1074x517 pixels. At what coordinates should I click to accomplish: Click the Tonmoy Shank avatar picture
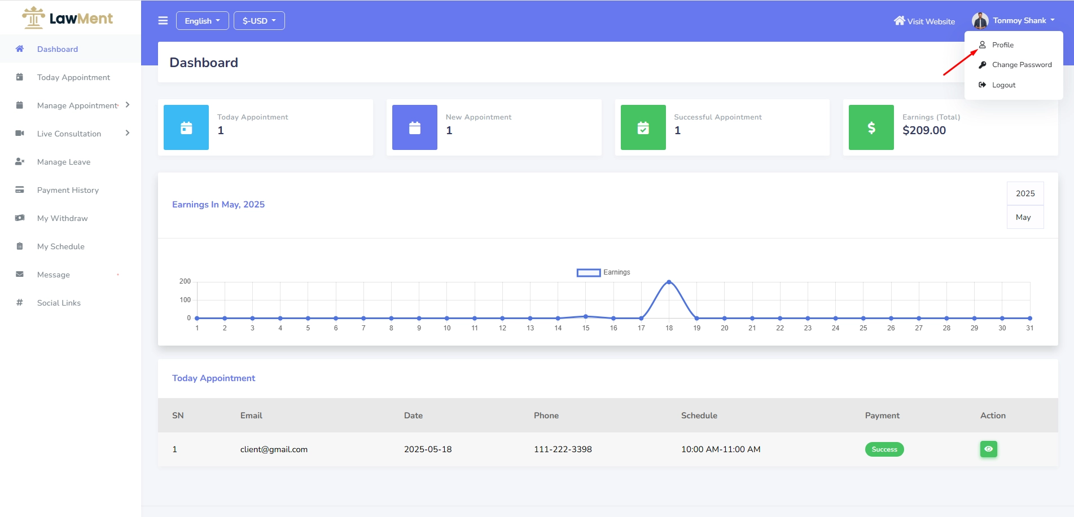coord(980,21)
